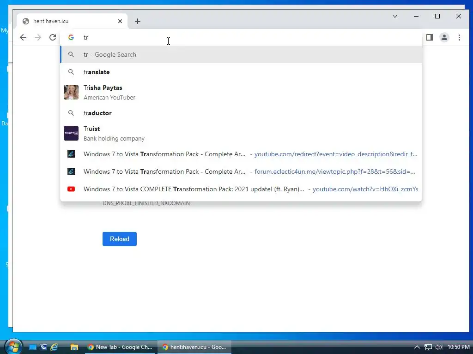Switch to hentihaven.icu Chrome taskbar window
The height and width of the screenshot is (354, 473).
click(194, 347)
